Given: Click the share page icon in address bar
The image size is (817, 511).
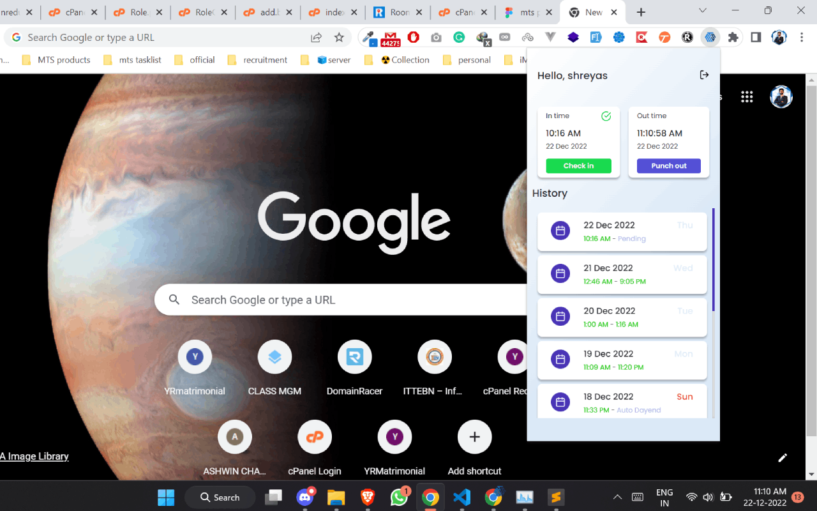Looking at the screenshot, I should (x=316, y=38).
